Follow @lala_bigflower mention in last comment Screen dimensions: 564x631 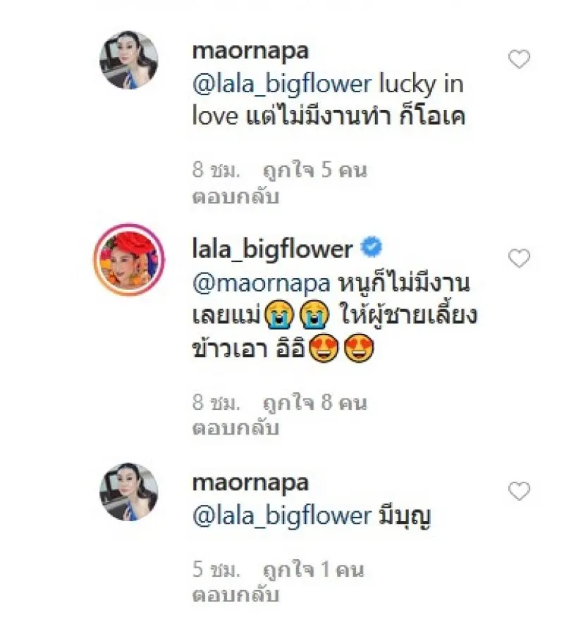pyautogui.click(x=282, y=516)
